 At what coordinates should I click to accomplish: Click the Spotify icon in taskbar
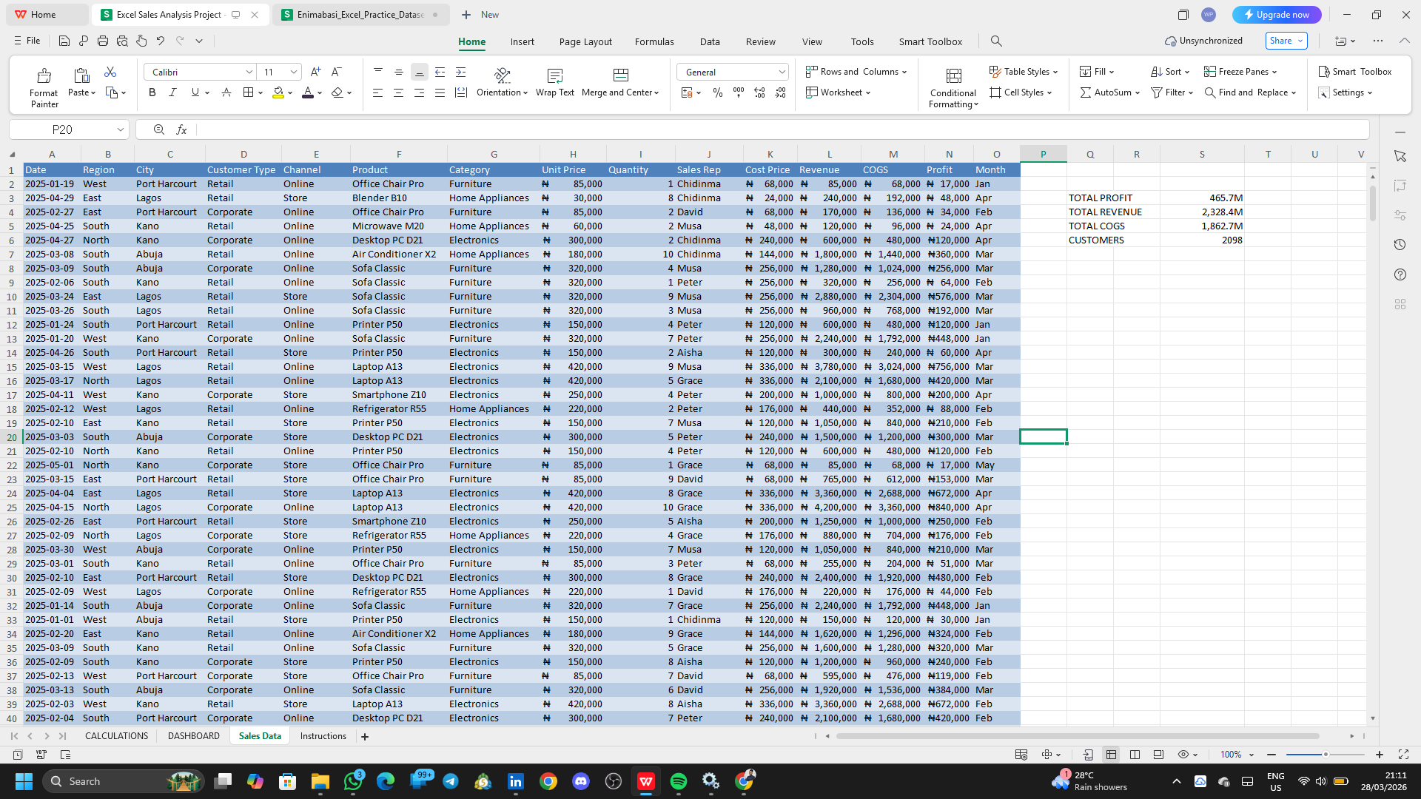(678, 781)
